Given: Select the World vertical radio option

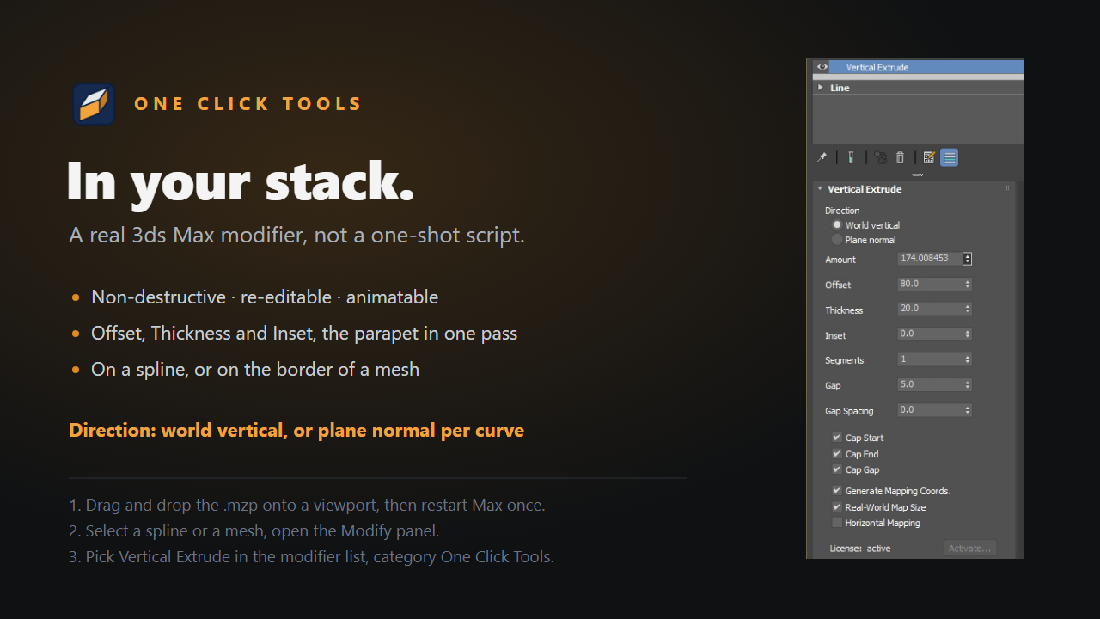Looking at the screenshot, I should (x=837, y=224).
